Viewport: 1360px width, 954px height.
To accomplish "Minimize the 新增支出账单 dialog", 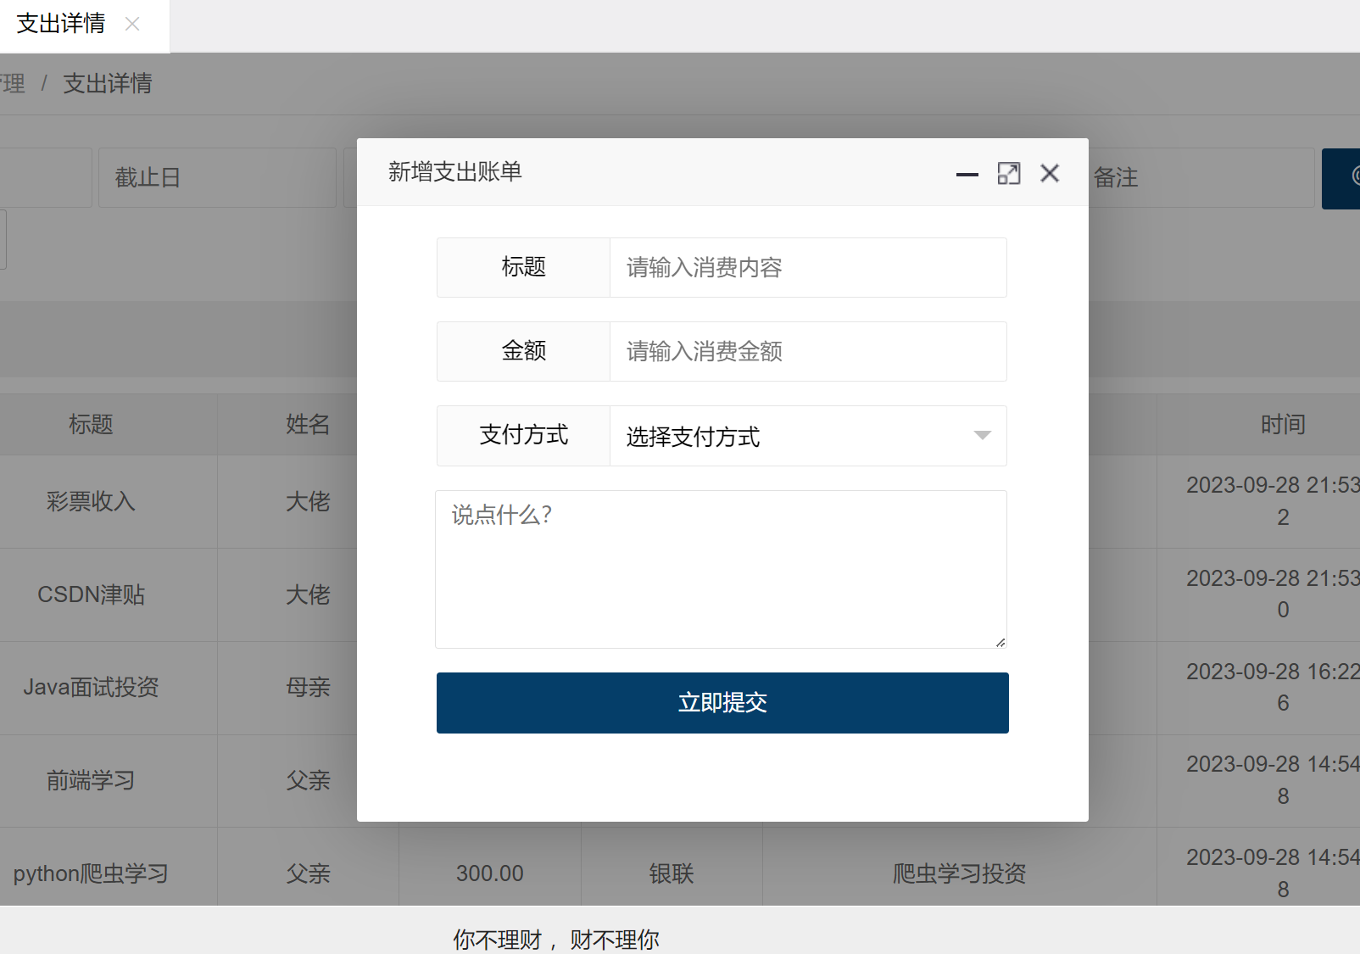I will (x=967, y=175).
